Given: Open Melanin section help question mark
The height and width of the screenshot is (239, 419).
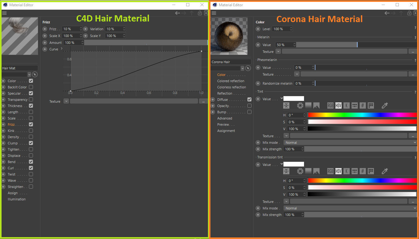Looking at the screenshot, I should coord(415,38).
